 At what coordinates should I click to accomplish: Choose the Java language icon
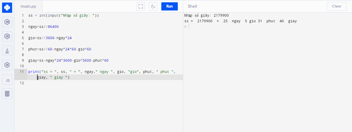7,51
